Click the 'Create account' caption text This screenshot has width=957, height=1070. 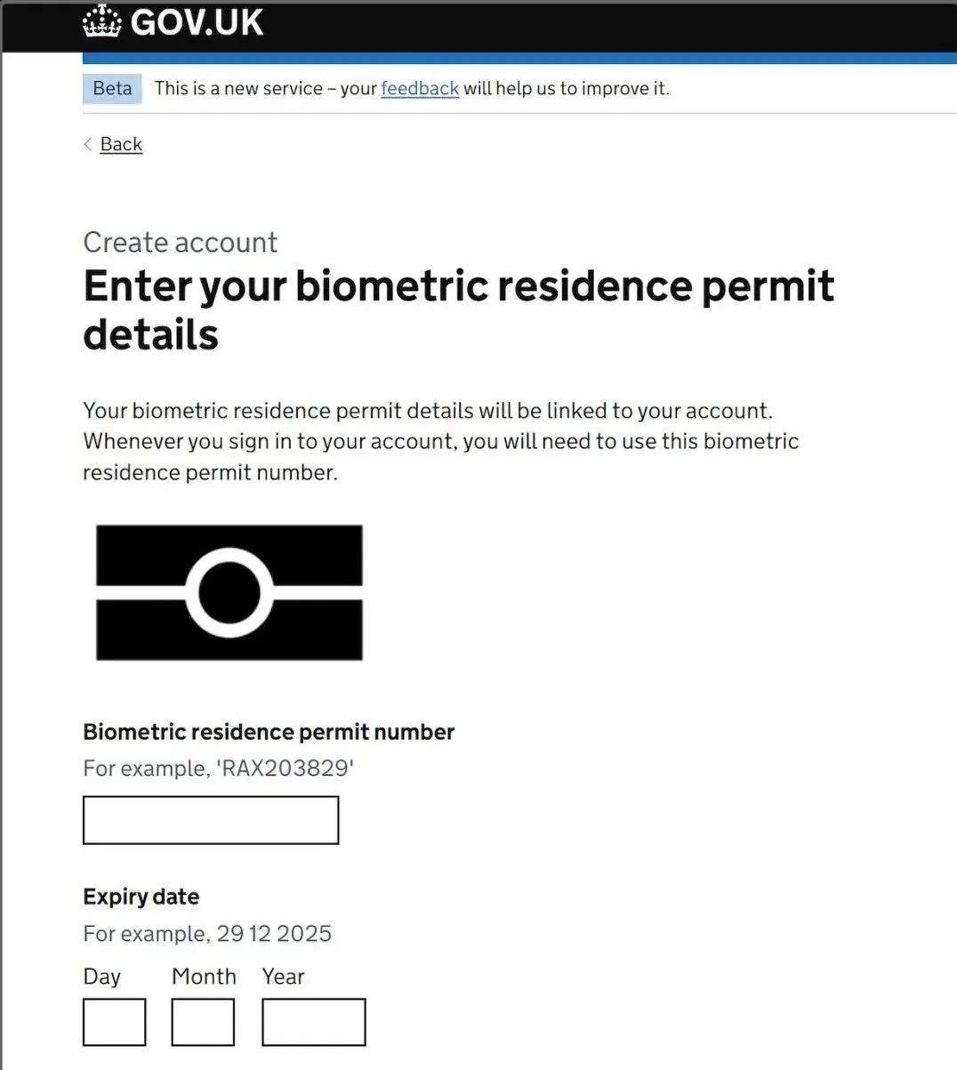pos(181,242)
